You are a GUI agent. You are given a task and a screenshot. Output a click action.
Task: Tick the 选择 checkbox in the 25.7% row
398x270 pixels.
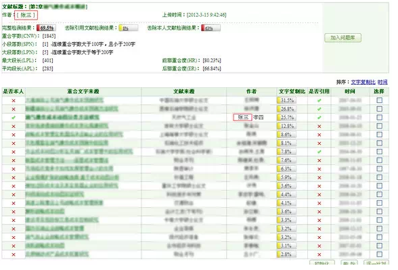[380, 118]
